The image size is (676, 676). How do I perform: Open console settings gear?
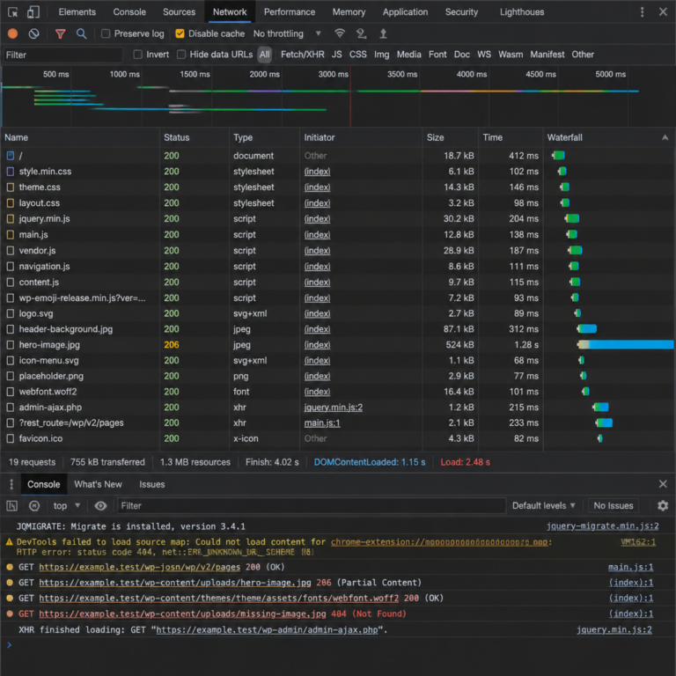(663, 506)
